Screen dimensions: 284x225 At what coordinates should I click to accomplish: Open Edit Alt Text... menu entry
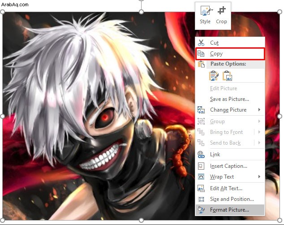coord(230,188)
